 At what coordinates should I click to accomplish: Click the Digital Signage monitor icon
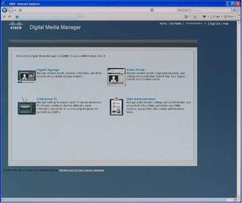(27, 77)
